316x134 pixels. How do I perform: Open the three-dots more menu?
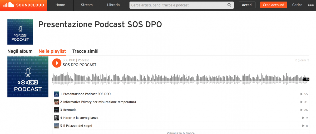(310, 5)
